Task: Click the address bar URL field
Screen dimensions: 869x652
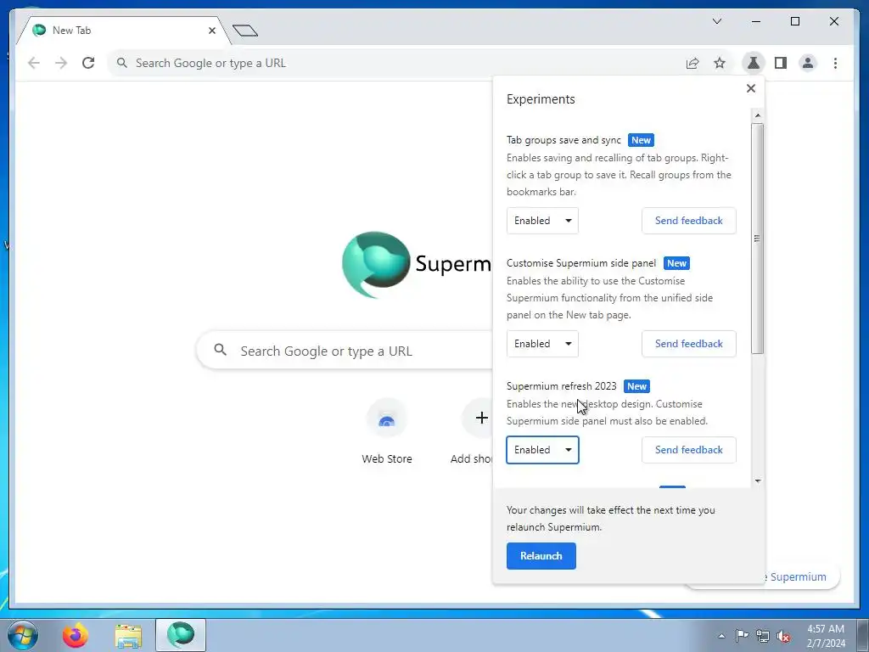Action: tap(394, 63)
